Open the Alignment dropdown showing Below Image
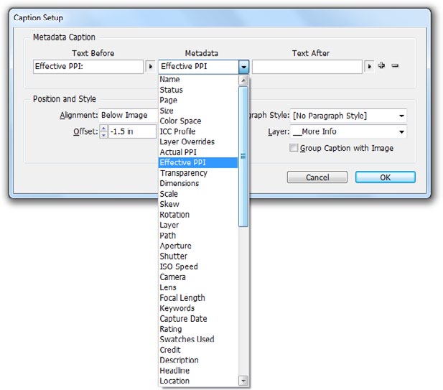Screen dimensions: 443x390 click(129, 116)
